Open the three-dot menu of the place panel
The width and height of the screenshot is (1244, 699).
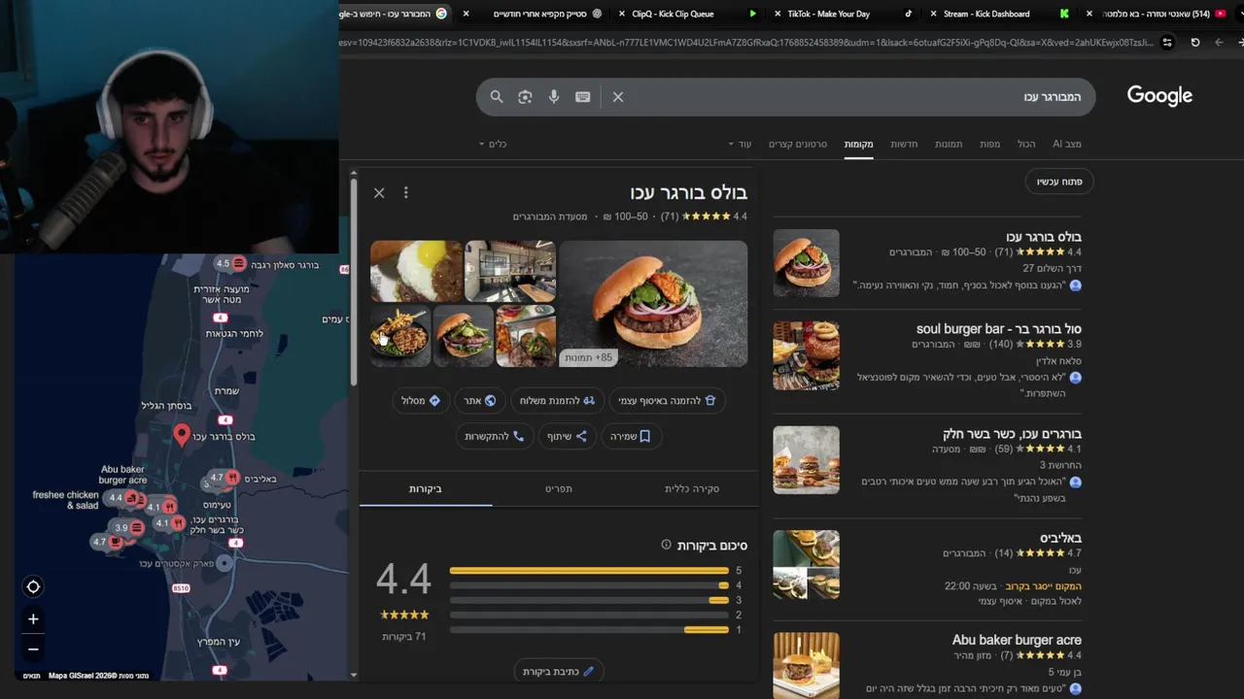coord(406,193)
